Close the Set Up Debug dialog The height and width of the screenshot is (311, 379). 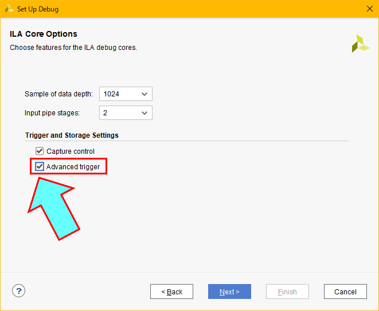click(x=370, y=9)
